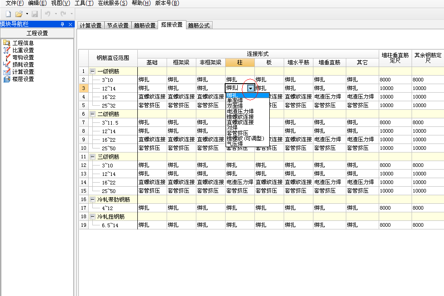
Task: Collapse the 一级钢筋 group
Action: click(92, 72)
